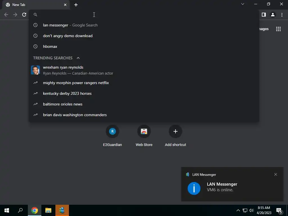Open the Google apps grid
Viewport: 288px width, 216px height.
pyautogui.click(x=278, y=29)
